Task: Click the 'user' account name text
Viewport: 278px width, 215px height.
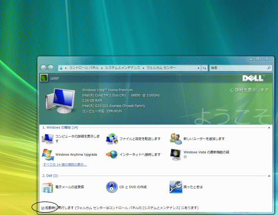Action: tap(55, 78)
